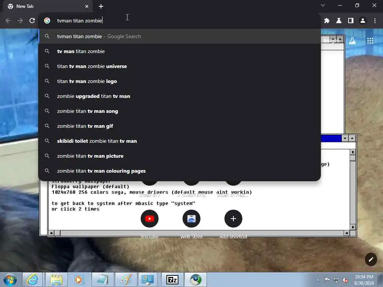Open the Control Panel taskbar icon
383x287 pixels.
[148, 280]
